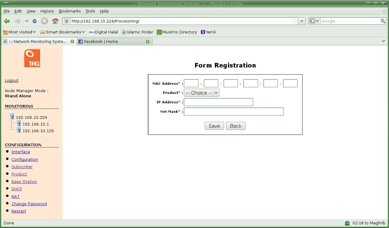The image size is (389, 228).
Task: Click the first MAC Address octet field
Action: click(x=191, y=83)
